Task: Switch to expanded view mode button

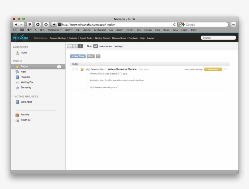Action: pos(80,46)
